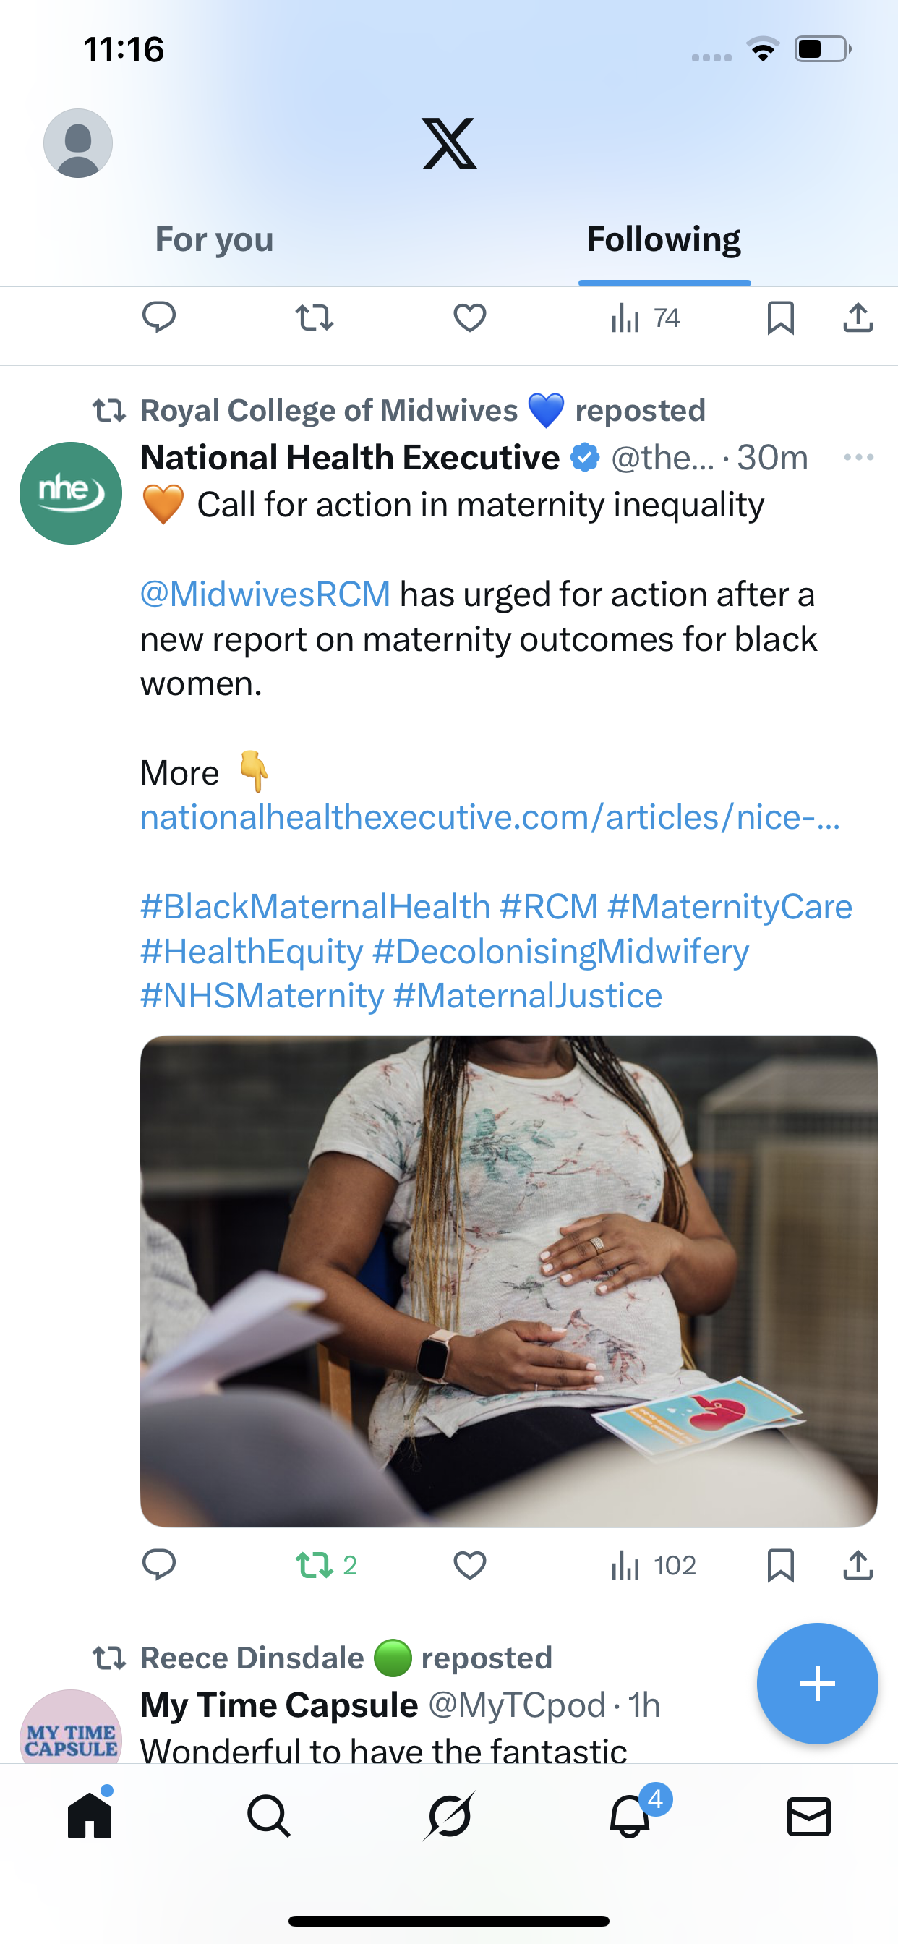Open Notifications with 4 badge

630,1816
